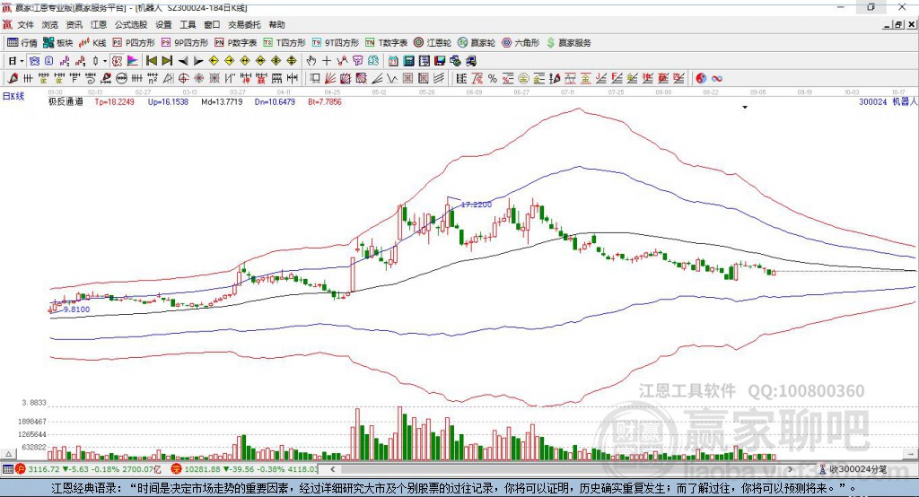Click the Up=16.1538 indicator value
Screen dimensions: 919x497
(x=168, y=101)
